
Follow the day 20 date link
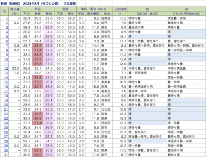[6, 105]
